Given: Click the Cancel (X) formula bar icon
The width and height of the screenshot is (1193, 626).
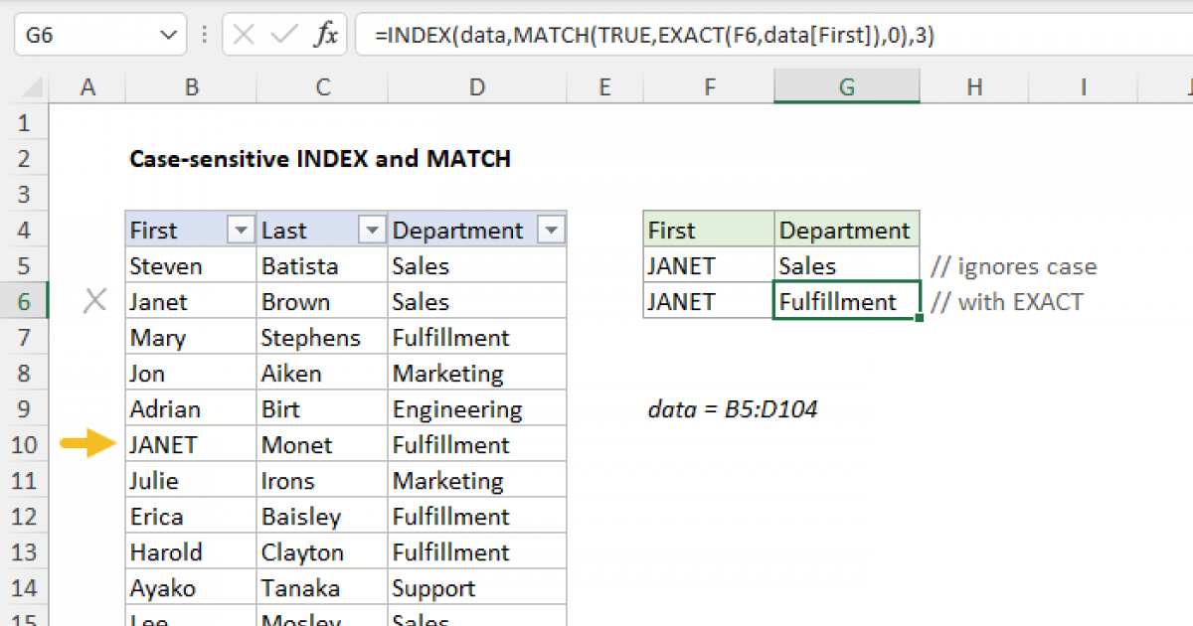Looking at the screenshot, I should pyautogui.click(x=245, y=36).
